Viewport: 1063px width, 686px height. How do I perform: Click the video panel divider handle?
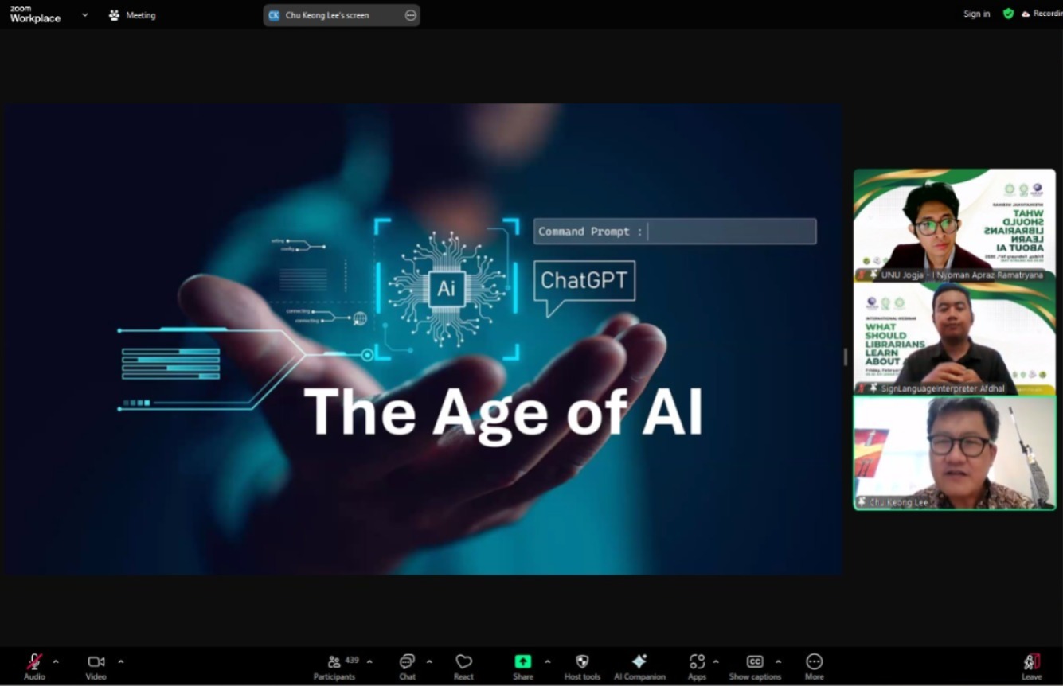pos(846,357)
